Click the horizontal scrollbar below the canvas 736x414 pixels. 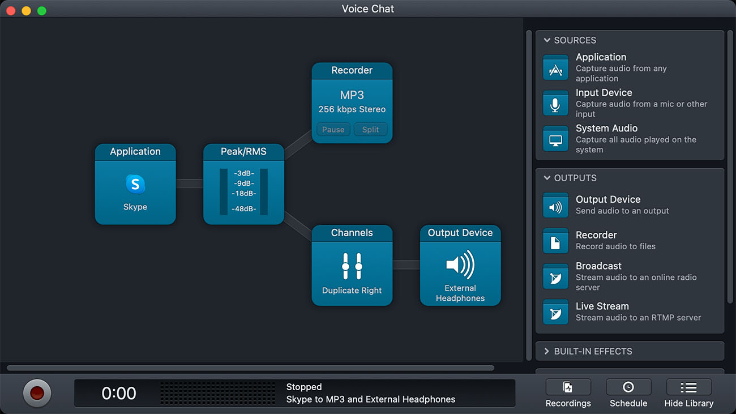pos(250,368)
